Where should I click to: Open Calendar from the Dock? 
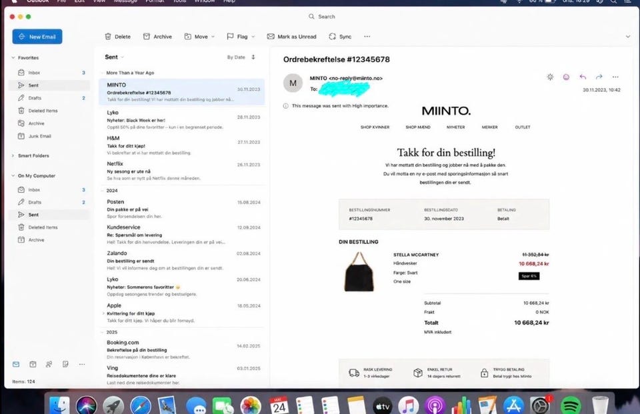pos(279,406)
